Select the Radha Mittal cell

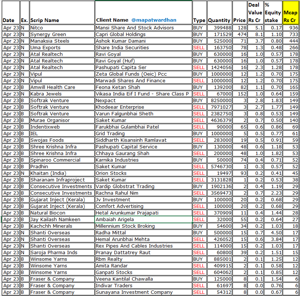coord(143,233)
